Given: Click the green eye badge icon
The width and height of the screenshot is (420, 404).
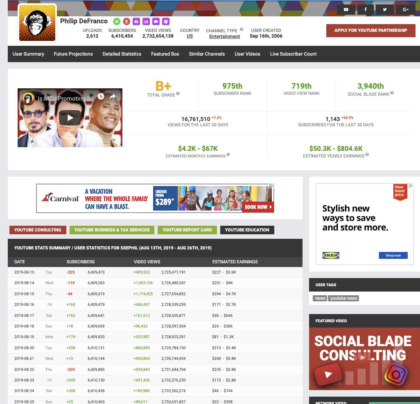Looking at the screenshot, I should click(x=117, y=21).
